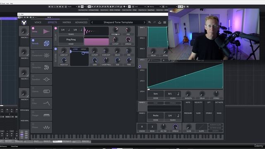Click the VOICES number field
This screenshot has height=149, width=265.
[142, 127]
